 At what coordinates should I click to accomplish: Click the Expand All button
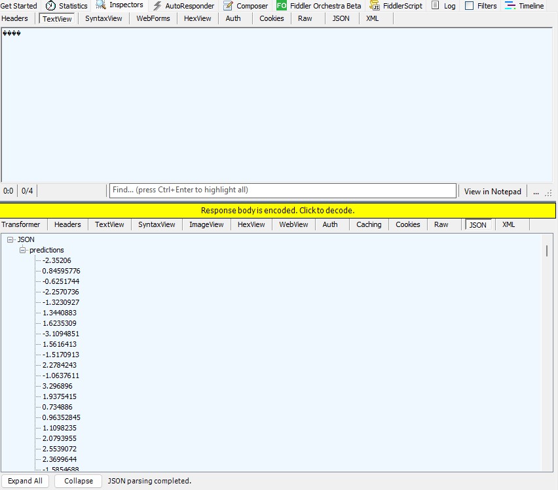[x=25, y=481]
